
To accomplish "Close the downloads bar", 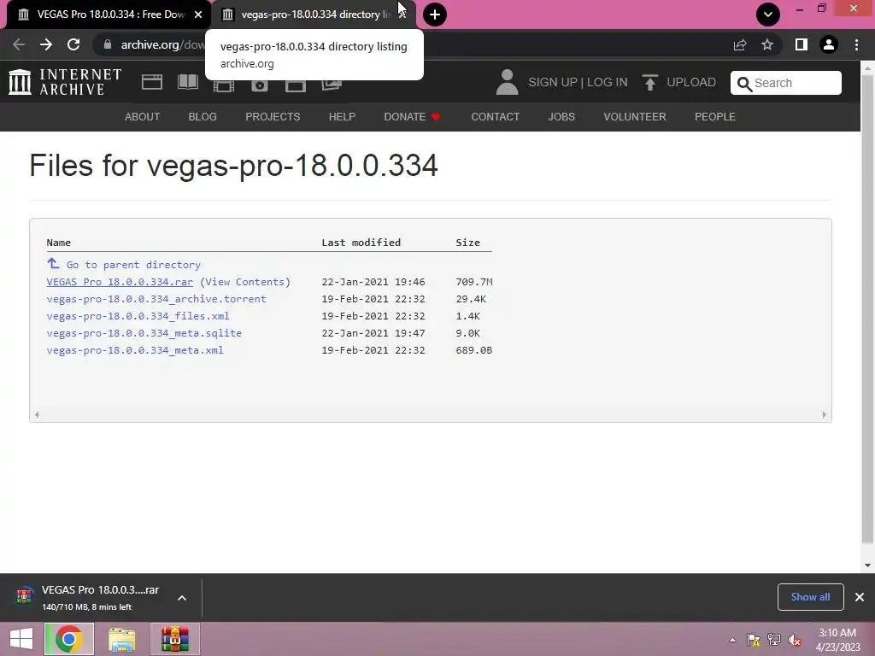I will point(860,597).
